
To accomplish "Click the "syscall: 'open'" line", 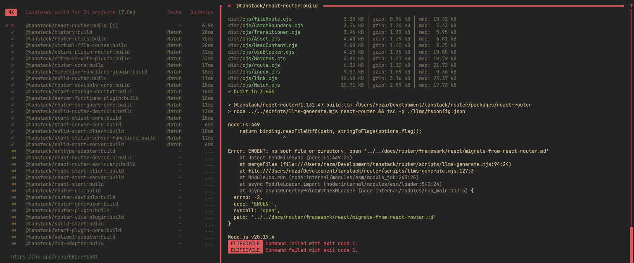I will pos(257,211).
